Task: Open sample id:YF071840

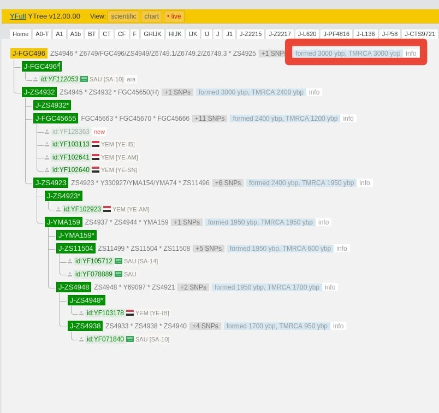Action: tap(105, 339)
